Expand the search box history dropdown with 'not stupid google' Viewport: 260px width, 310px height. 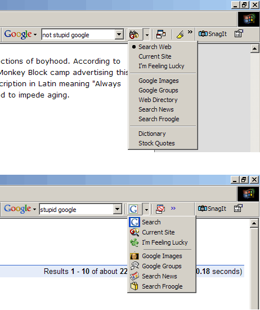119,34
